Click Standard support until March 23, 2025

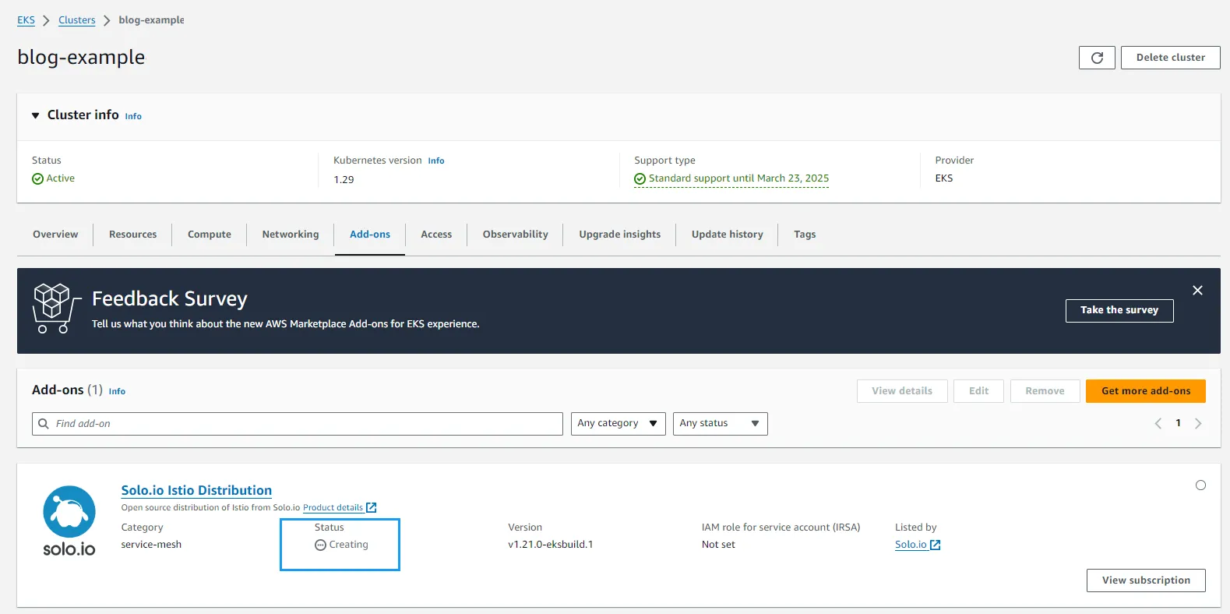click(x=738, y=178)
